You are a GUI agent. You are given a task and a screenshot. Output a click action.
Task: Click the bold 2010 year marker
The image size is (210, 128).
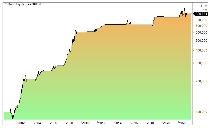[86, 123]
